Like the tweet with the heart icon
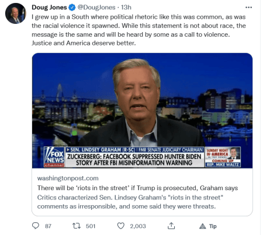Viewport: 263px width, 235px height. (x=121, y=226)
